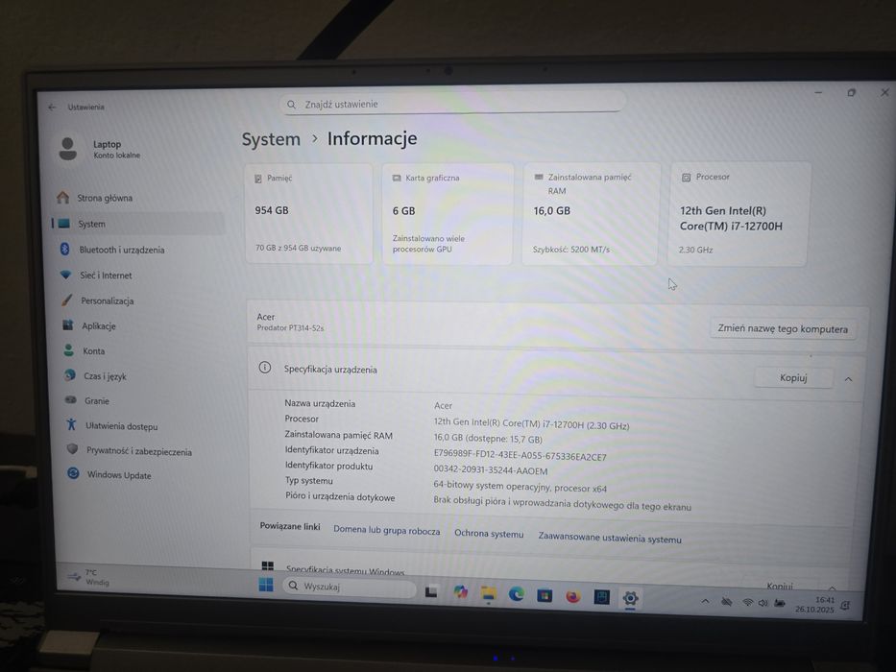
Task: Open the clock showing 16:41
Action: point(814,605)
